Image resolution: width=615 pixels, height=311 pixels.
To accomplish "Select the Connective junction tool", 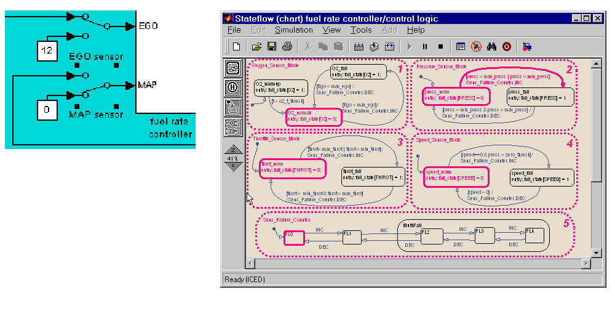I will (x=232, y=127).
